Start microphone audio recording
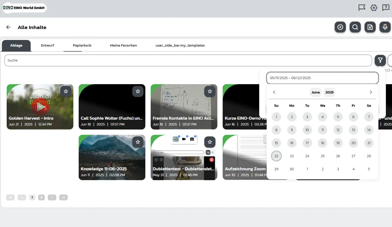 [385, 27]
